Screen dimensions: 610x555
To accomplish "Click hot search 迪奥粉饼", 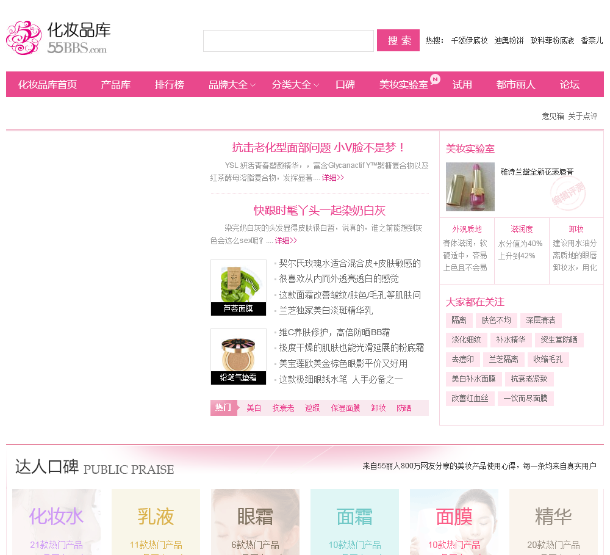I will pos(509,40).
